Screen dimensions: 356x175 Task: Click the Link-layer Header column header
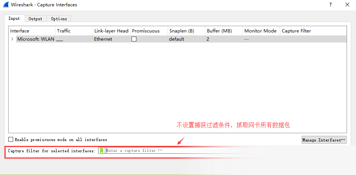111,31
